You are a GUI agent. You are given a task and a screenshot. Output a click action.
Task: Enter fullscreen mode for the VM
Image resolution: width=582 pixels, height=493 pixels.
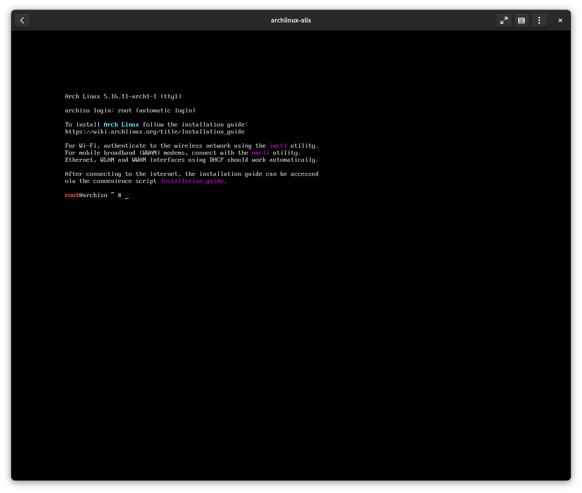[504, 20]
